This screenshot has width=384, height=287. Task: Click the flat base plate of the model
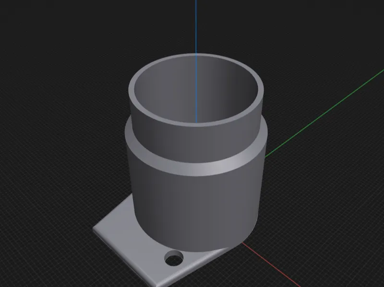click(x=137, y=241)
